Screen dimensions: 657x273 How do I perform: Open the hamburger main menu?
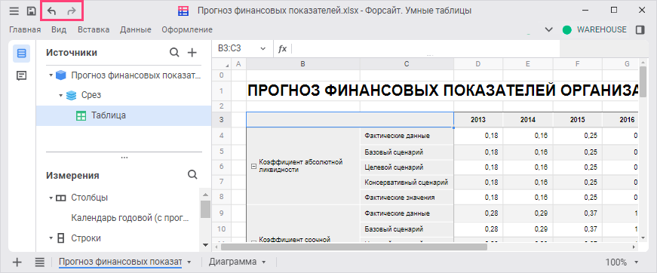pos(14,11)
